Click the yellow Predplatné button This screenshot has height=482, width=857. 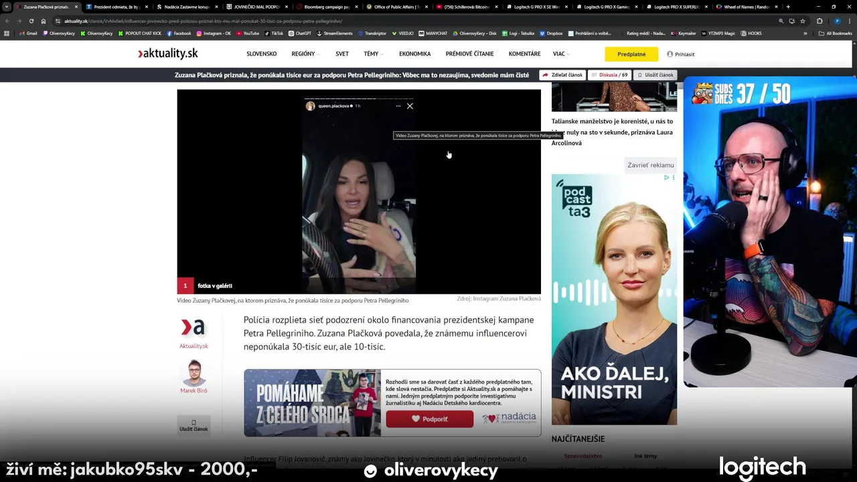pyautogui.click(x=631, y=54)
